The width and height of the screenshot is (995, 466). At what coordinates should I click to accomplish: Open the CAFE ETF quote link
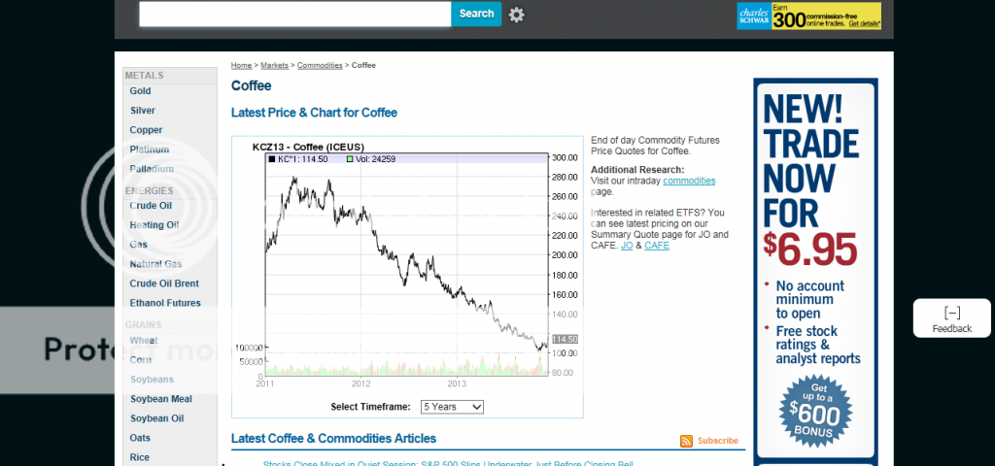pos(657,246)
